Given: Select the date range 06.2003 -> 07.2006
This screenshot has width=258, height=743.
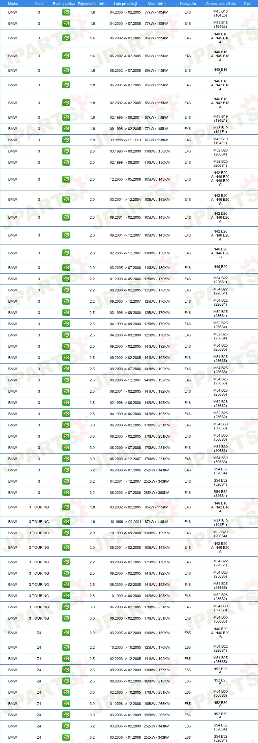Looking at the screenshot, I should (125, 493).
